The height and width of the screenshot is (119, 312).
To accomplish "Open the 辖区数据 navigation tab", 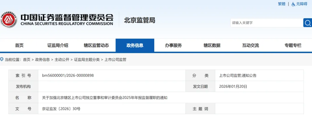I will [x=212, y=45].
